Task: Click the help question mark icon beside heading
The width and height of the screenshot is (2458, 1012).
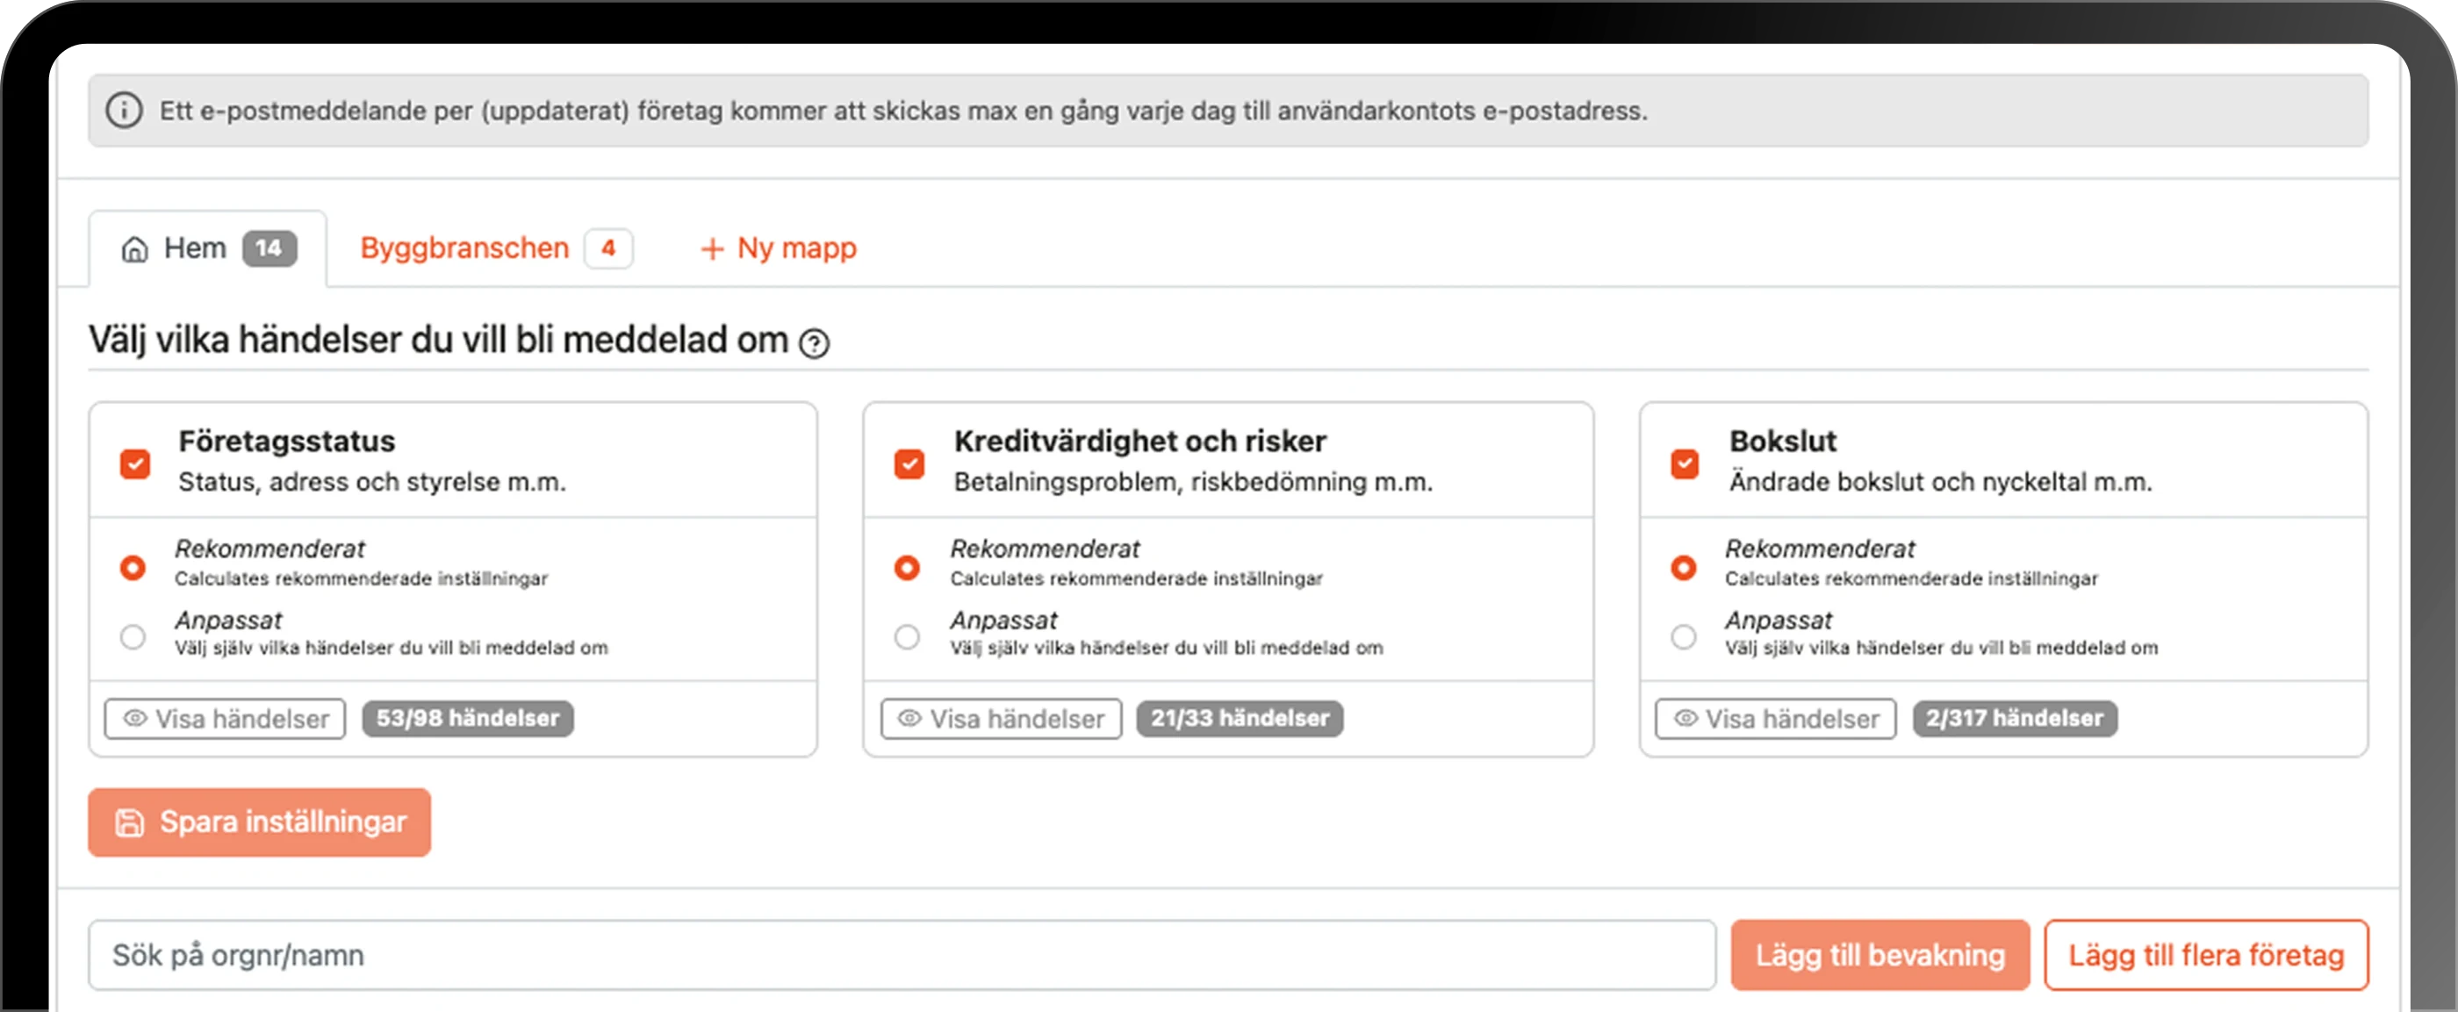Action: (x=814, y=343)
